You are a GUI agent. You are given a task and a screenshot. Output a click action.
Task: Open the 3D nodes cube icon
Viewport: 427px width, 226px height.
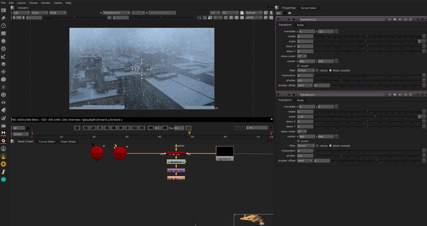coord(4,79)
